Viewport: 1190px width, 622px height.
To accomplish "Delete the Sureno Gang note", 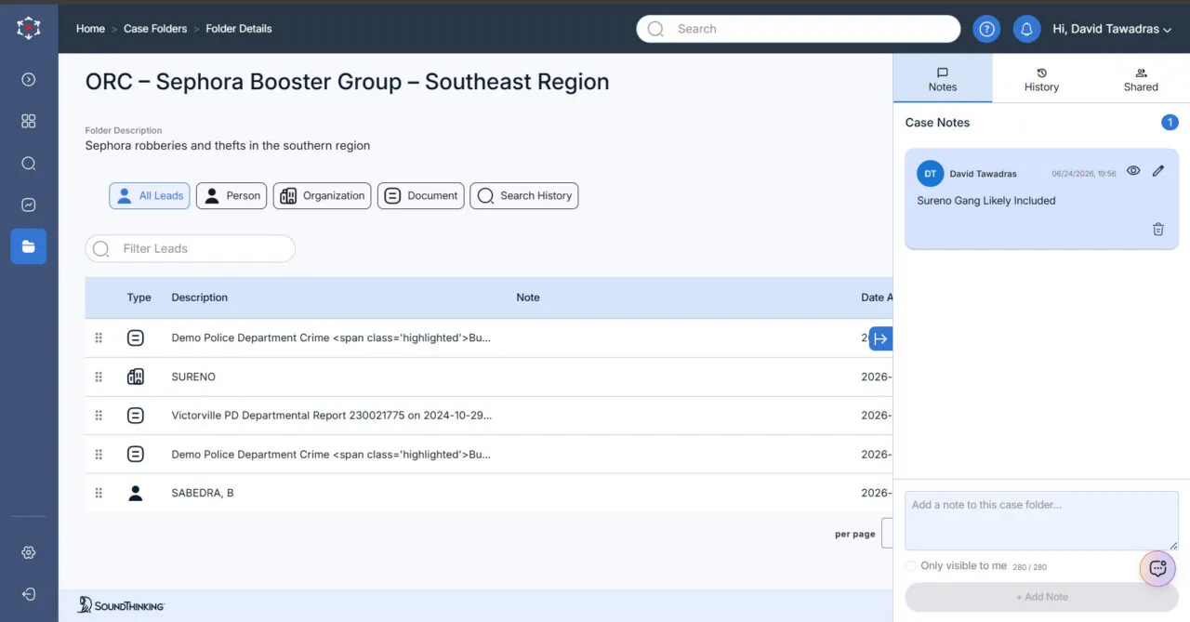I will (1158, 229).
